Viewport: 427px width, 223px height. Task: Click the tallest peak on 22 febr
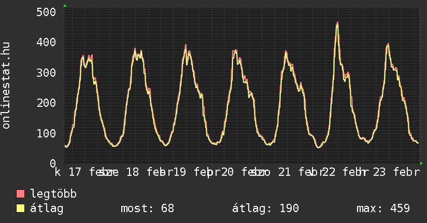tap(337, 24)
